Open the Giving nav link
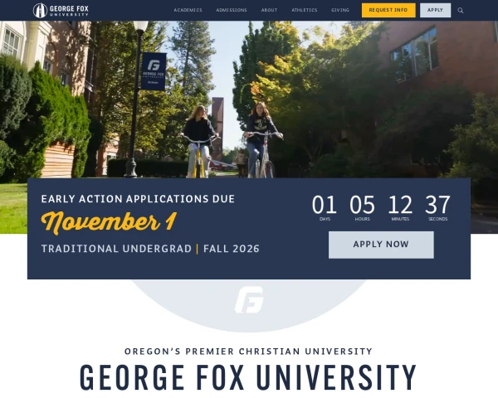Viewport: 498px width, 398px height. [339, 10]
